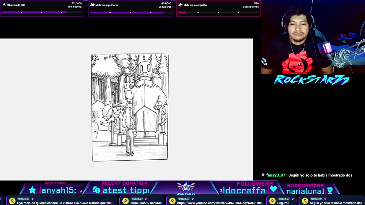Click side chat message 'Según yo solo te había mostrado dos'
The width and height of the screenshot is (365, 205).
tap(320, 175)
